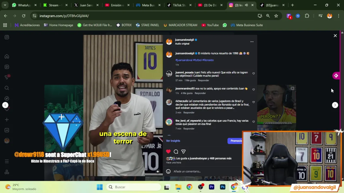344x193 pixels.
Task: Open Instagram Home in the left sidebar
Action: coord(7,57)
